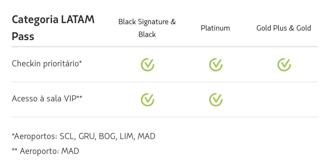Select the Categoria LATAM Pass heading
The height and width of the screenshot is (165, 326).
click(x=53, y=28)
